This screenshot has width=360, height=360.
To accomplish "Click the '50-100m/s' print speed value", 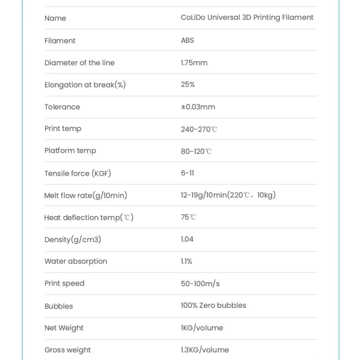I will (x=200, y=284).
